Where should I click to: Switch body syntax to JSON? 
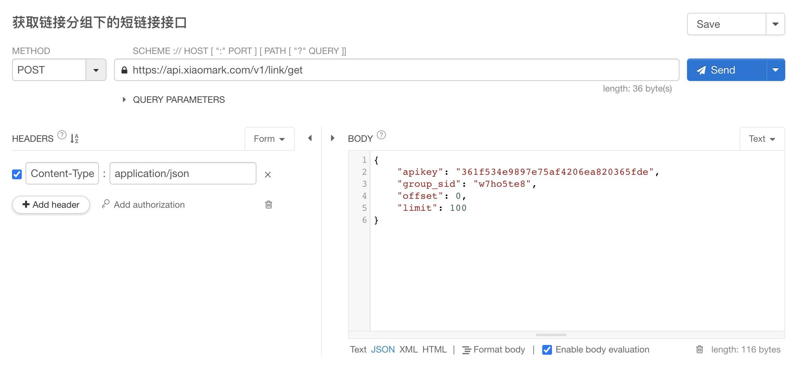tap(383, 349)
